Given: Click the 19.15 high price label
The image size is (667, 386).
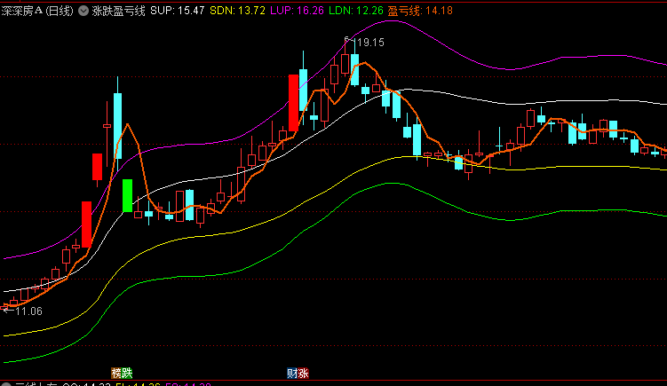Looking at the screenshot, I should coord(370,43).
